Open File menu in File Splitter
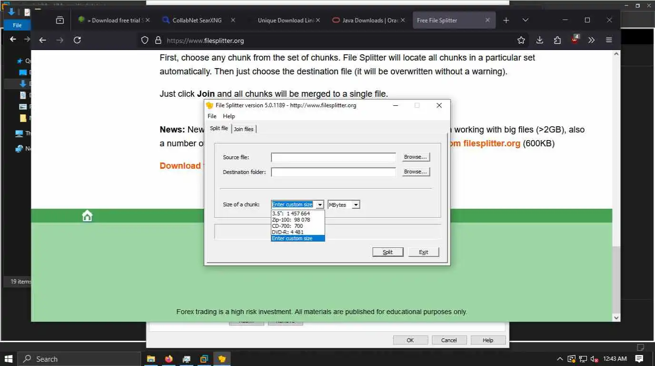 coord(212,116)
